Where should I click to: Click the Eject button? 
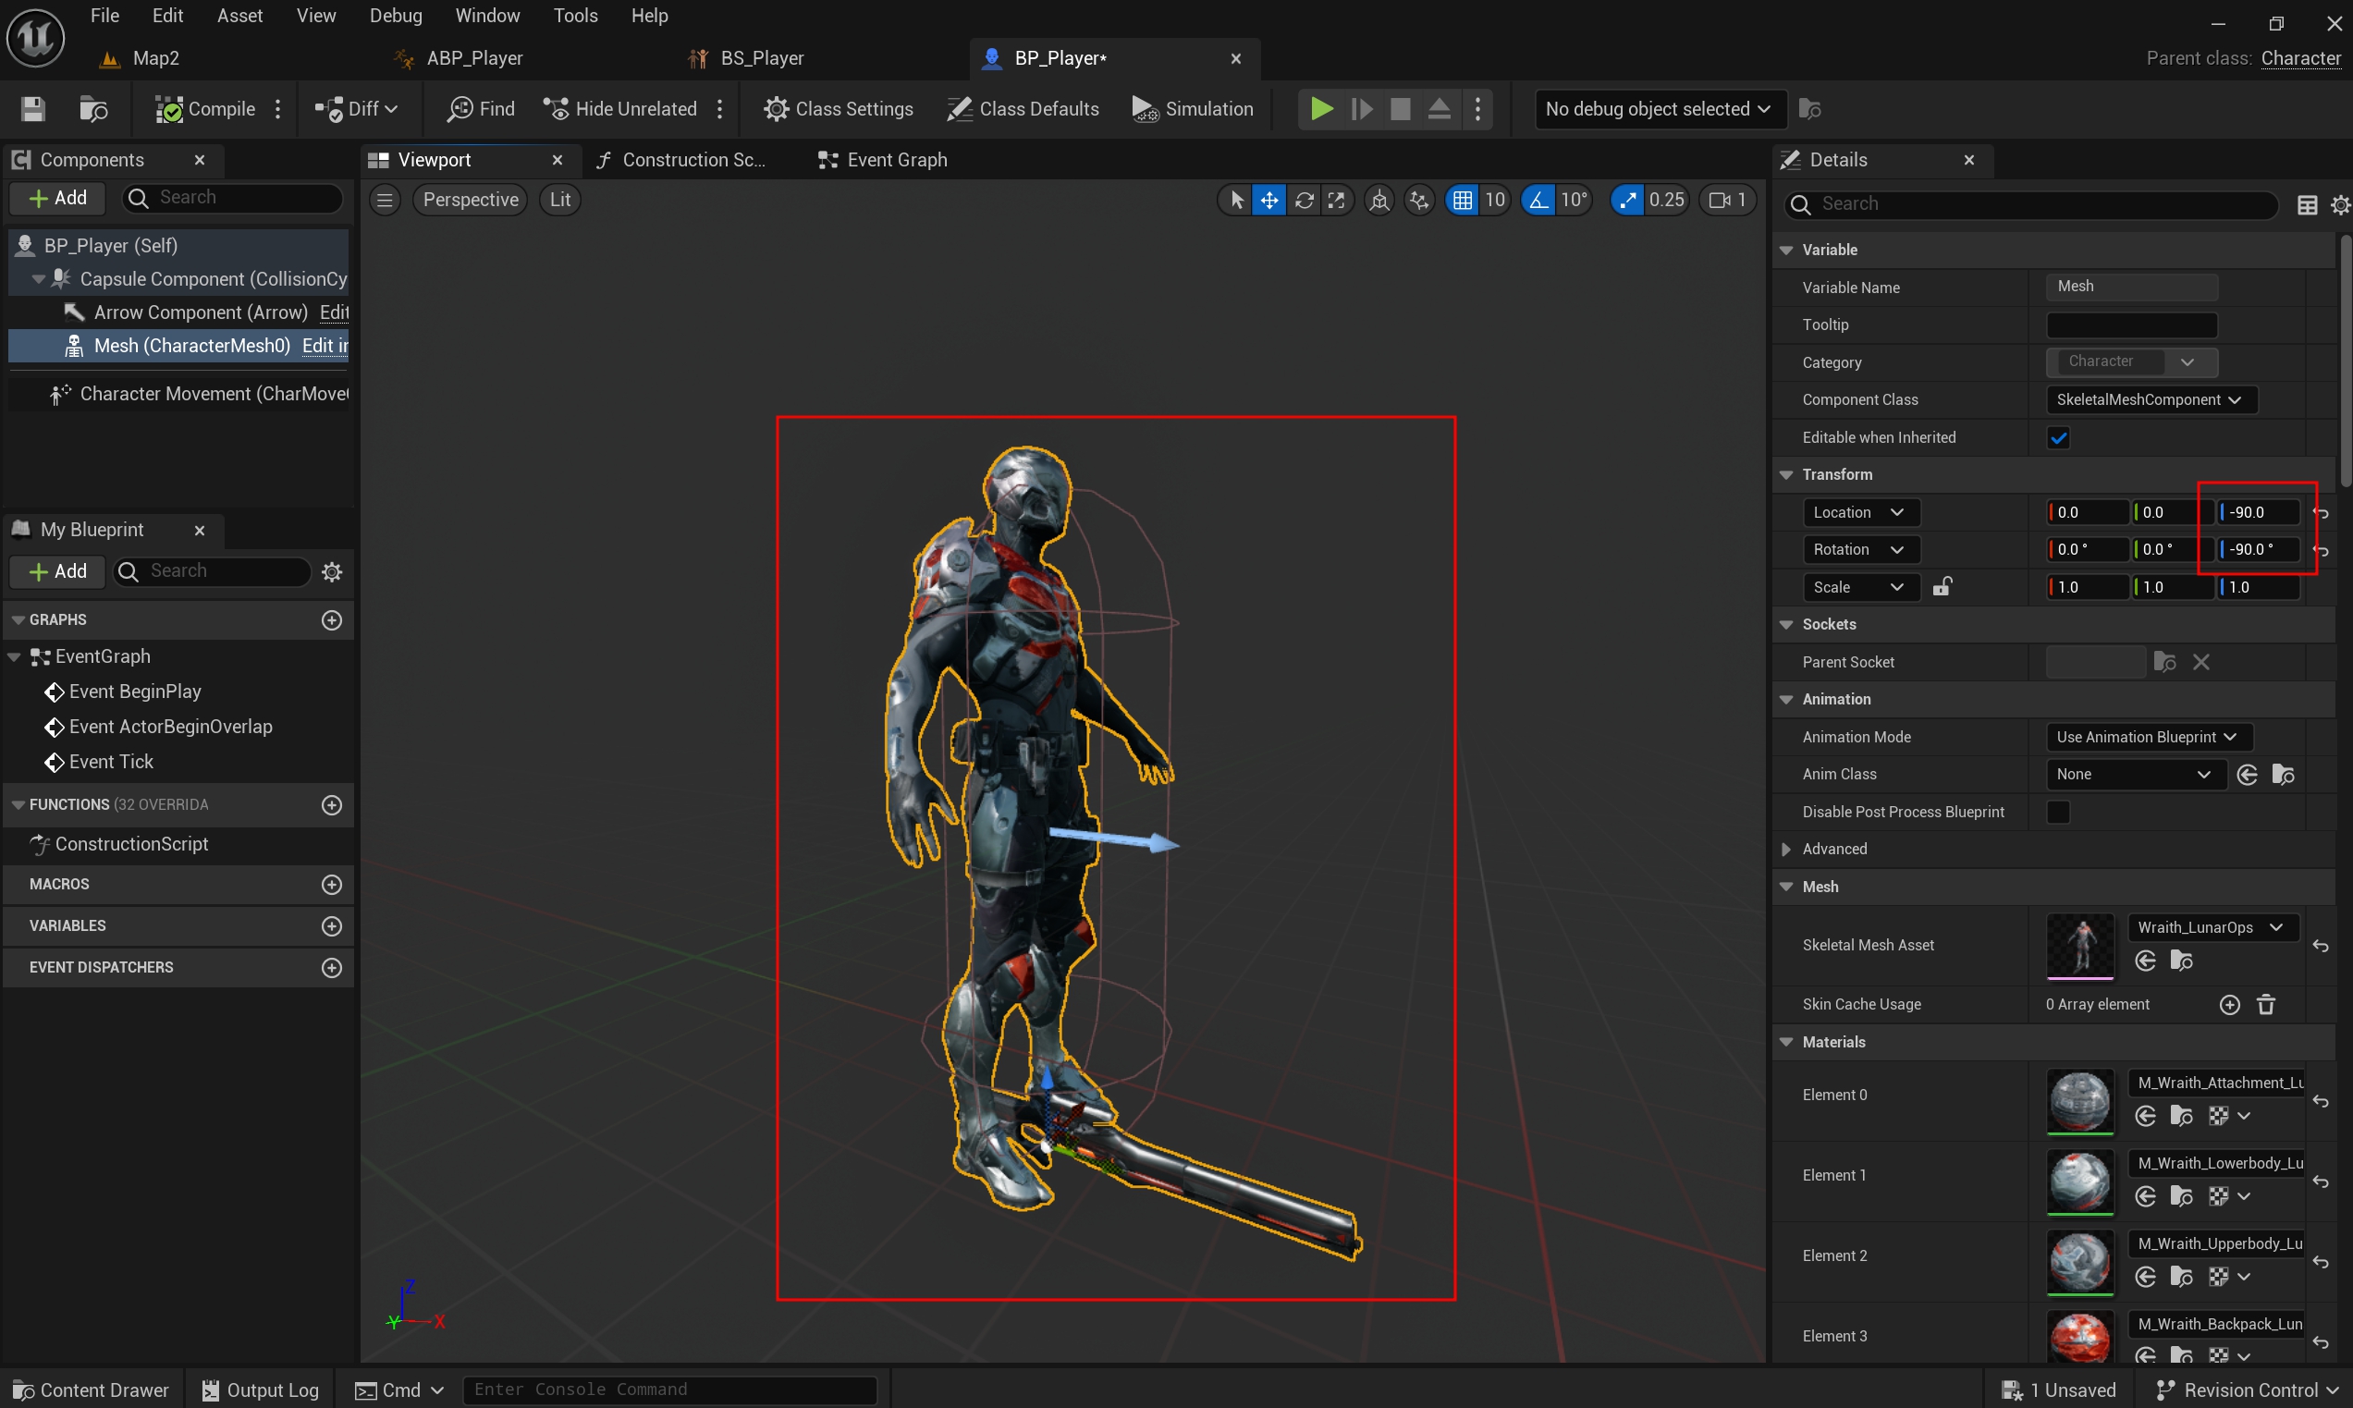coord(1440,109)
